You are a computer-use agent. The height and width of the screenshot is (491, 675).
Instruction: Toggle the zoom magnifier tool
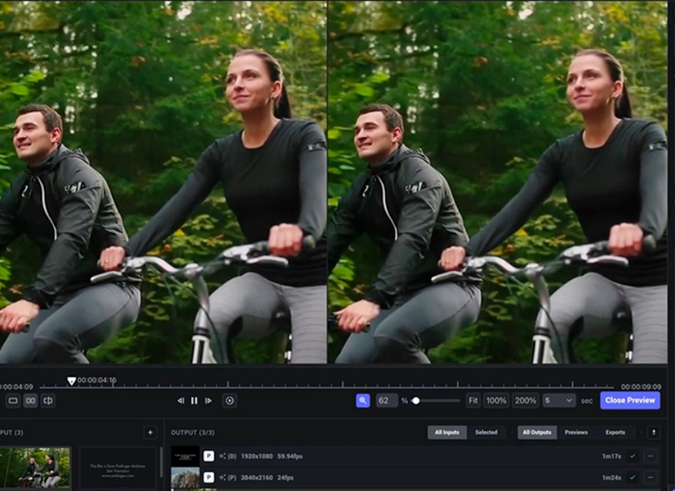pyautogui.click(x=364, y=399)
